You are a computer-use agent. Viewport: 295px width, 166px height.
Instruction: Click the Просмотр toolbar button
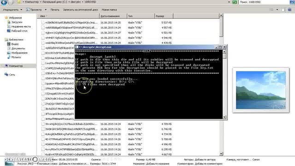34,10
